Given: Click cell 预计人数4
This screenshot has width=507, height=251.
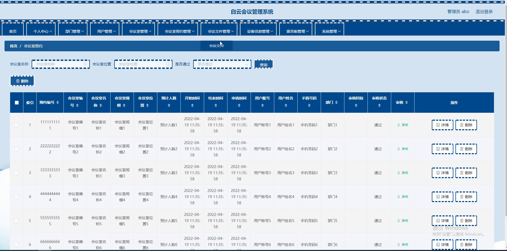Looking at the screenshot, I should tap(169, 197).
